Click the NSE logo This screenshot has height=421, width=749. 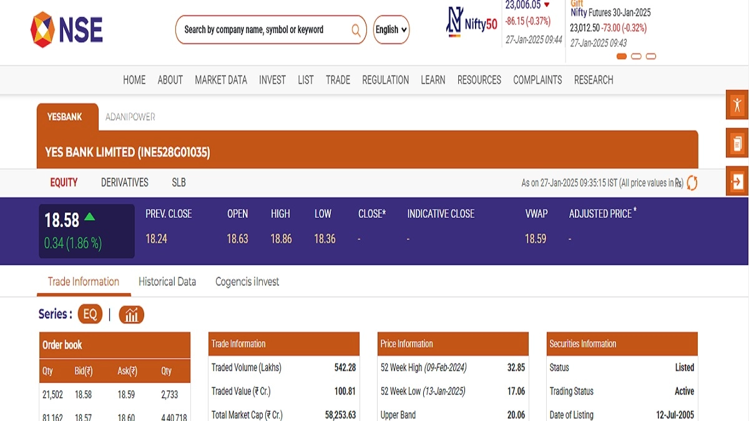click(x=67, y=29)
